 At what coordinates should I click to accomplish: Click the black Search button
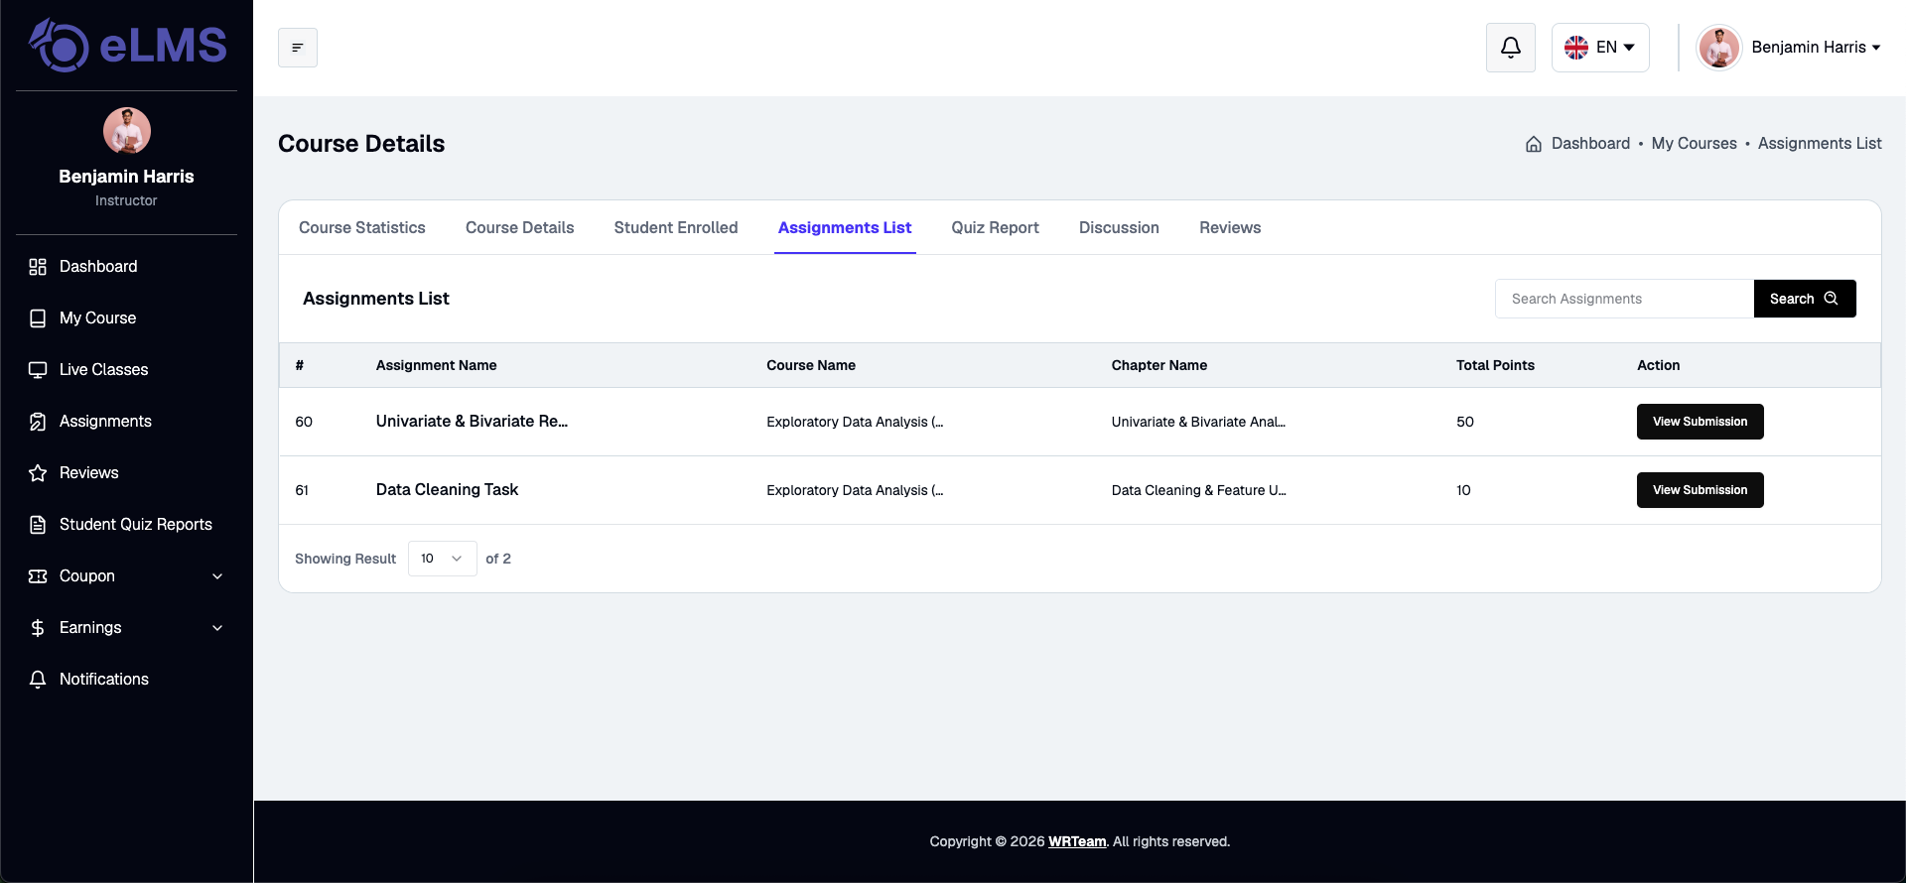[x=1805, y=299]
